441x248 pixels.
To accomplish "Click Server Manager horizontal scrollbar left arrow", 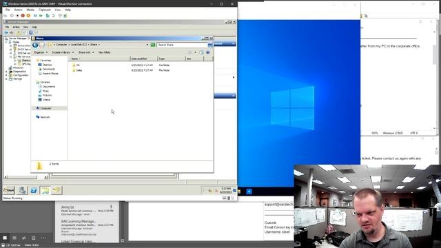I will point(6,177).
